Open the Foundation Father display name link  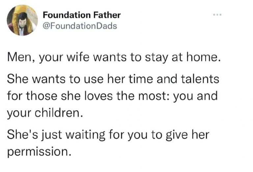pyautogui.click(x=82, y=15)
